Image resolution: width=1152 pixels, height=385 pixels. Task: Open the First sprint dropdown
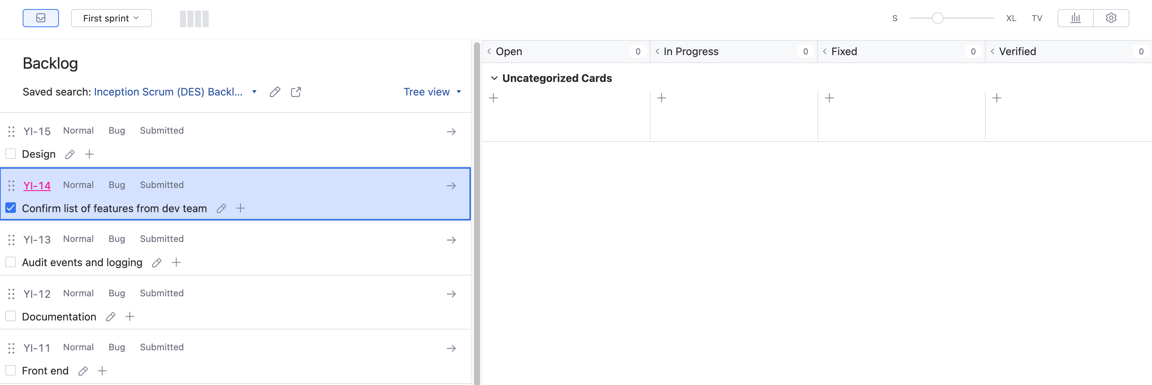point(111,18)
